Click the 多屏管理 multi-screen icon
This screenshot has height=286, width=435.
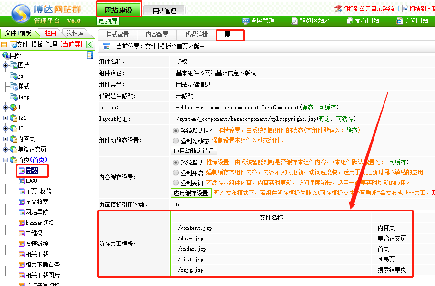[246, 21]
